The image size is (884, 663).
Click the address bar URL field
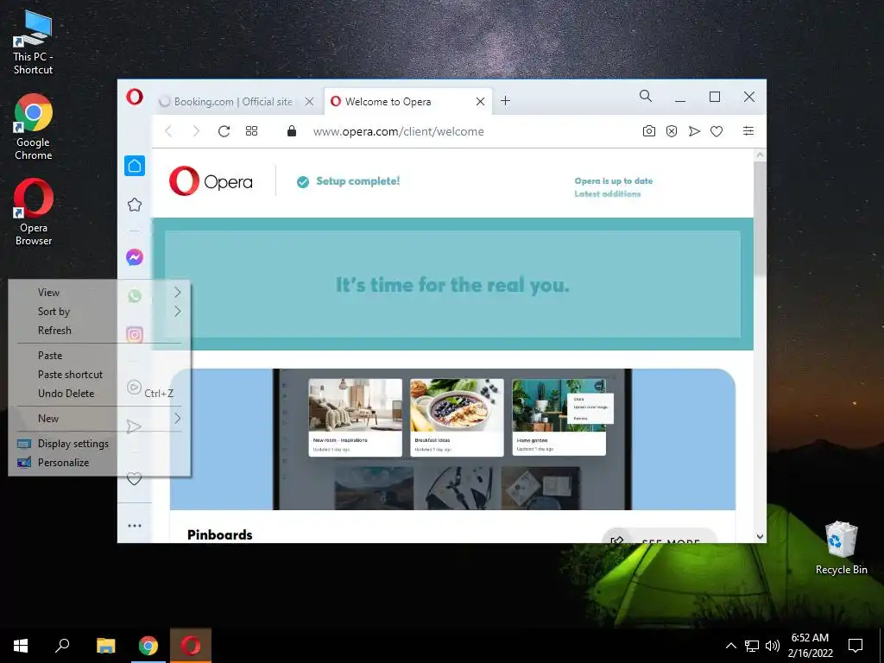pos(399,131)
